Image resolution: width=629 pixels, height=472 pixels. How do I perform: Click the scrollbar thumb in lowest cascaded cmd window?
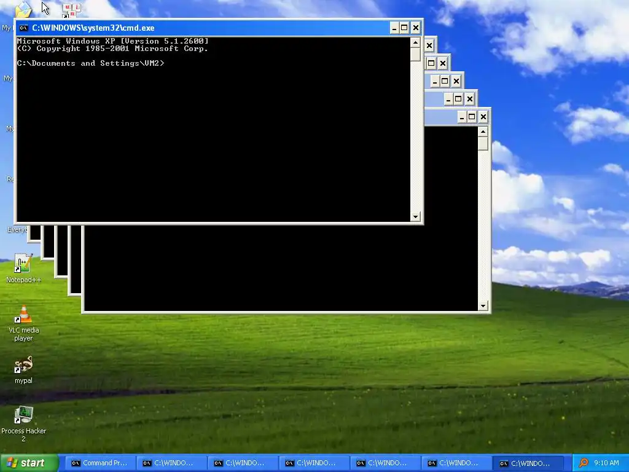coord(483,144)
